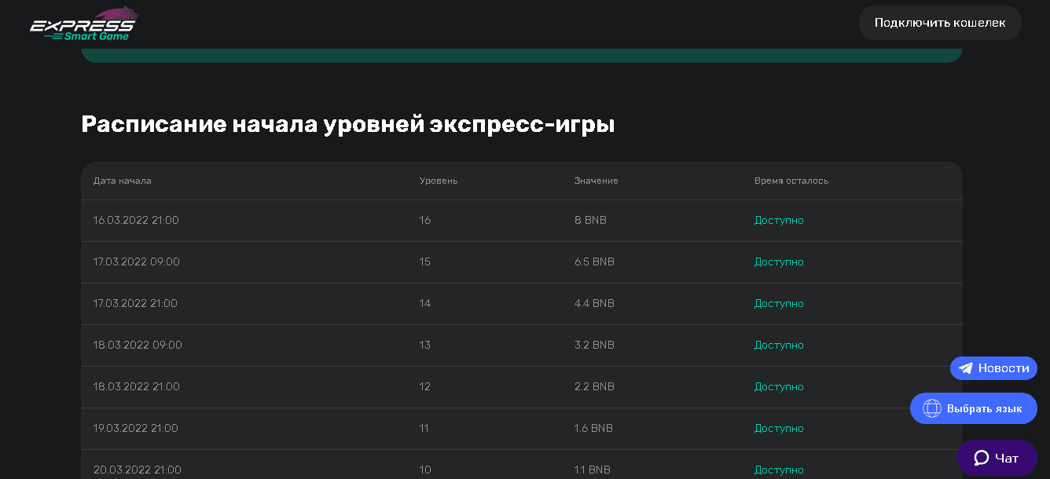
Task: Click the Telegram icon in Новости button
Action: point(966,368)
